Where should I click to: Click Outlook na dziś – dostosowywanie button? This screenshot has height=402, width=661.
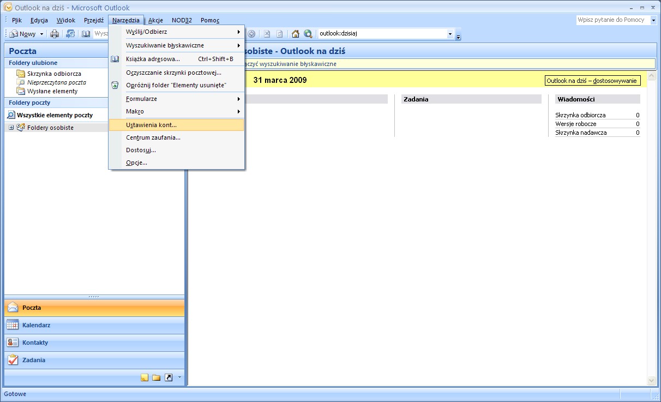(x=593, y=81)
